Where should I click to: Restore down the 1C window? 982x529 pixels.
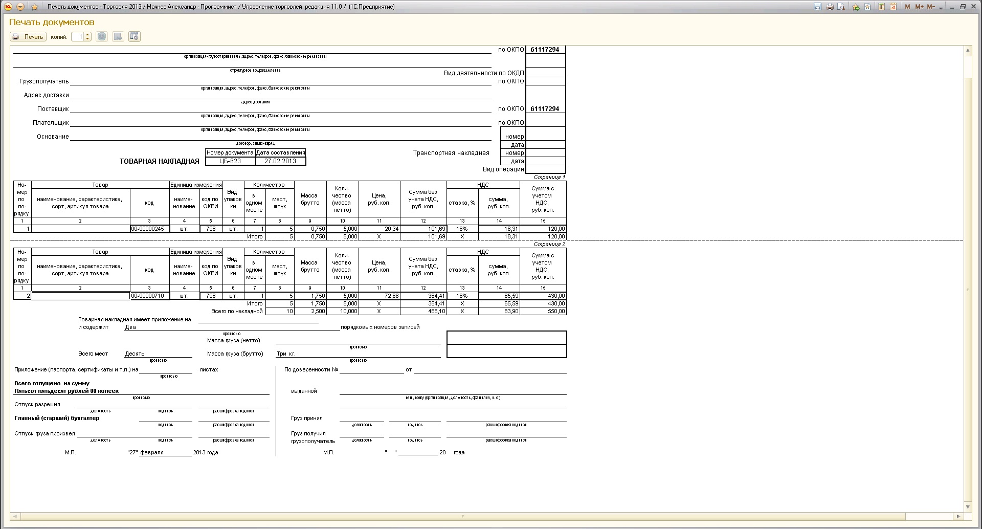pyautogui.click(x=963, y=7)
